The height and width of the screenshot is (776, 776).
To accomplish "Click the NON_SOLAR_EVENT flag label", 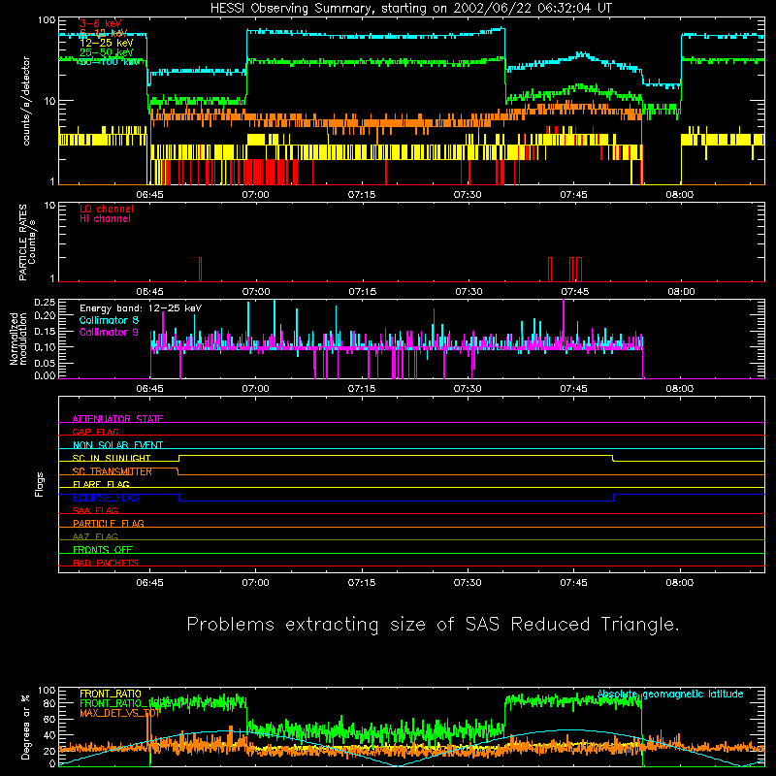I will [x=117, y=445].
